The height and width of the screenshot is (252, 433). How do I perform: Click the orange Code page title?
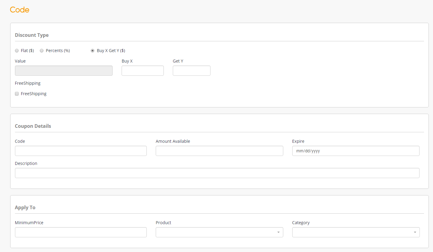tap(19, 10)
